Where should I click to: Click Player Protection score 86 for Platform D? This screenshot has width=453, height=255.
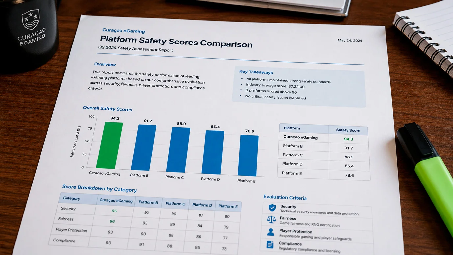coord(199,237)
